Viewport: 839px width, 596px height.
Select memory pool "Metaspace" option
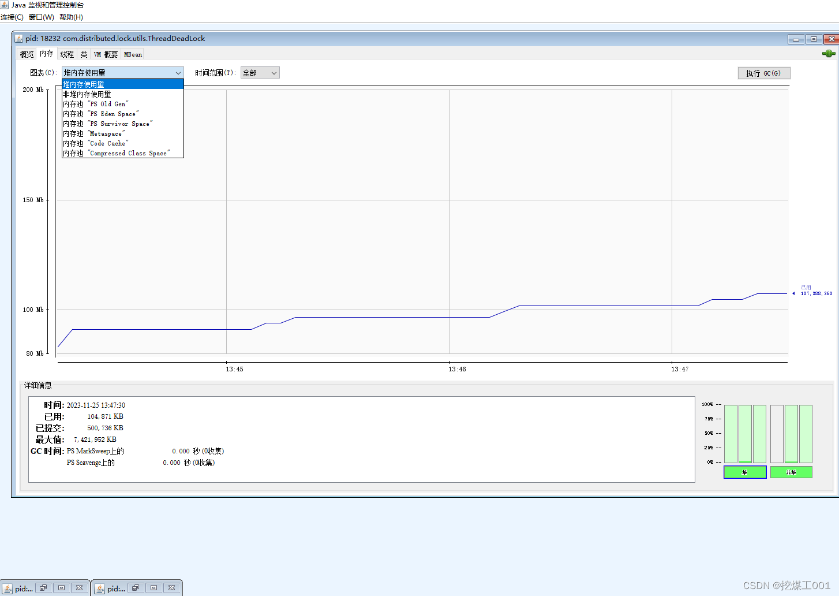tap(123, 133)
